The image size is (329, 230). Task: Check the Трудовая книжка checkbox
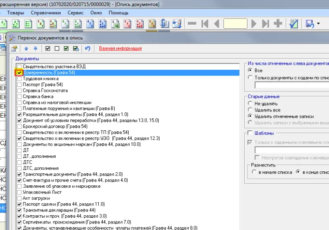click(x=19, y=79)
